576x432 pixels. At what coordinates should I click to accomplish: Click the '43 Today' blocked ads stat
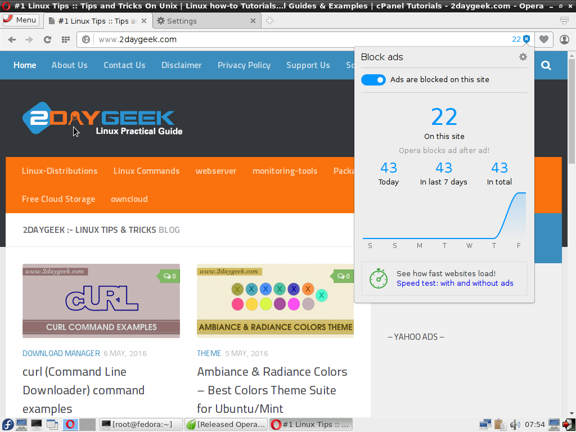389,173
